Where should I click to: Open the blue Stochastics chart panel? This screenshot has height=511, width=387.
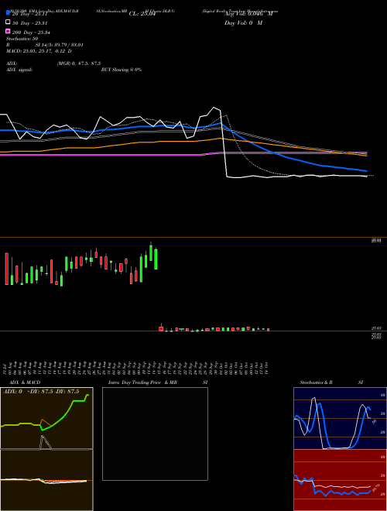[340, 418]
